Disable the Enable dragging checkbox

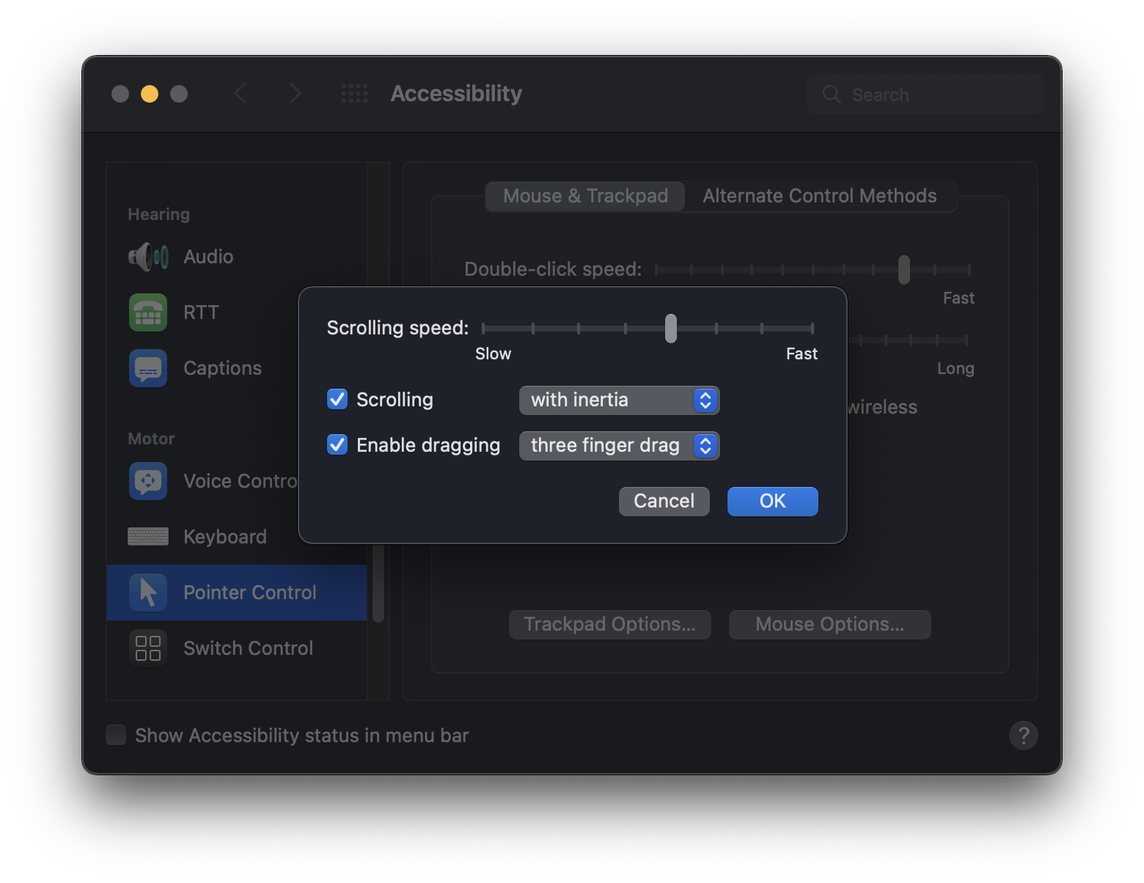click(337, 445)
